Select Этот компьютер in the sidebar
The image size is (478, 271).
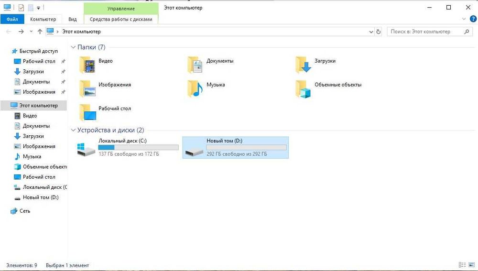pos(33,106)
